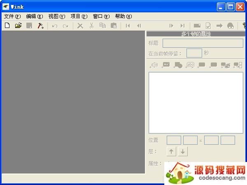This screenshot has width=247, height=185.
Task: Go to last frame button
Action: [182, 25]
